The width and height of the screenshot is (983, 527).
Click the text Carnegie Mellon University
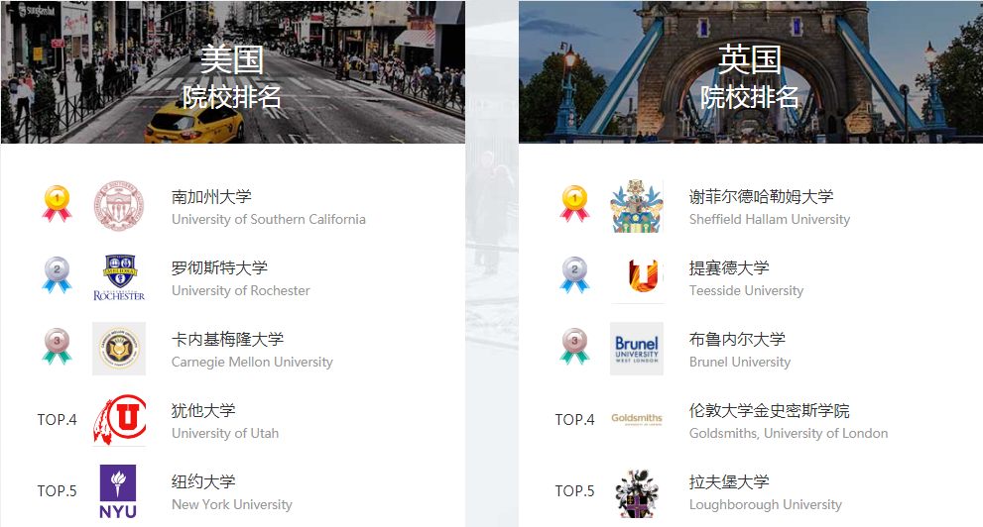[x=252, y=363]
